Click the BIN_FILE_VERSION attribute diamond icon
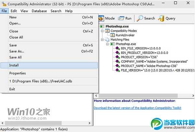 [118, 48]
